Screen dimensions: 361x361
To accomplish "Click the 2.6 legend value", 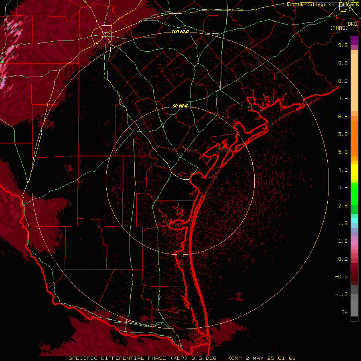I will pos(343,206).
